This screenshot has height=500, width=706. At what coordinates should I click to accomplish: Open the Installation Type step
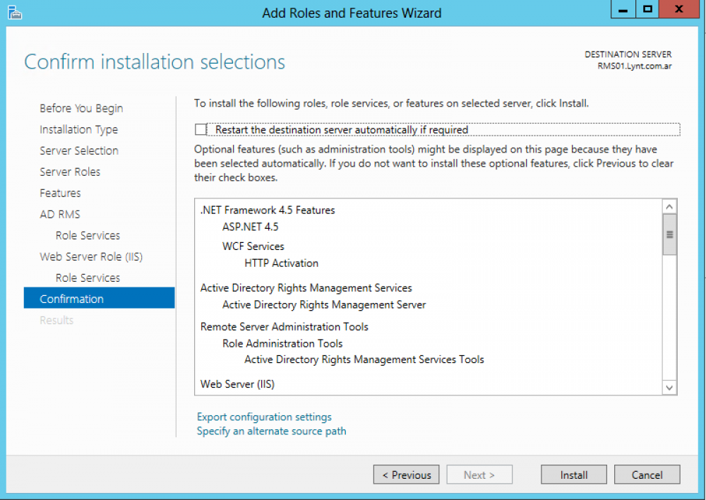[x=79, y=130]
